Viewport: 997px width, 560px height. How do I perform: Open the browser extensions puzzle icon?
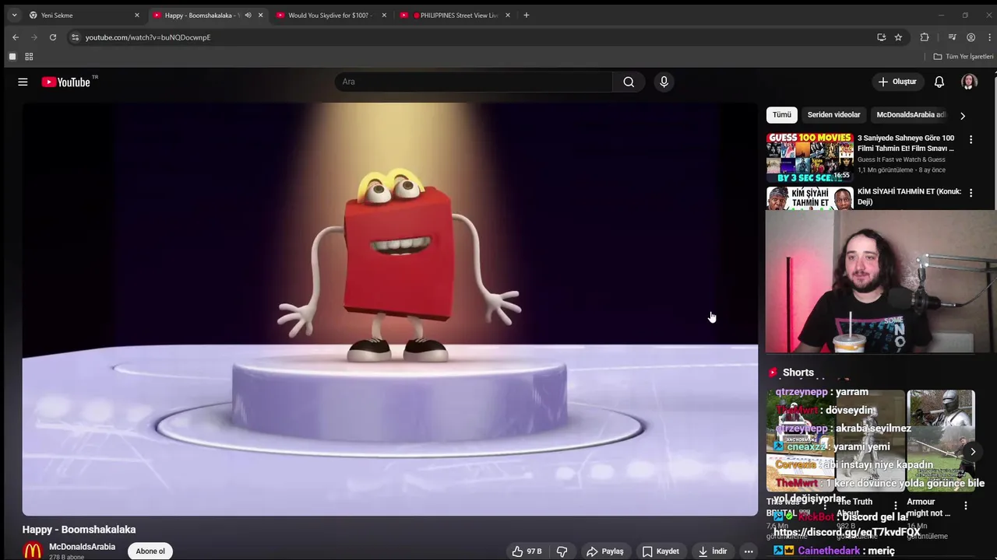click(x=925, y=37)
